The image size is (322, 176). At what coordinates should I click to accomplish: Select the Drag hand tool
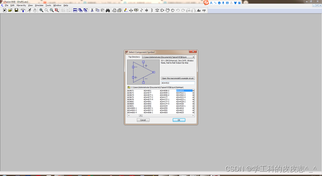[173, 10]
